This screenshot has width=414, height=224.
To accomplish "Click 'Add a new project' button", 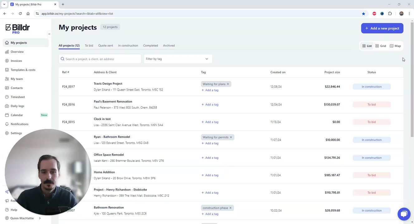I will pyautogui.click(x=382, y=28).
